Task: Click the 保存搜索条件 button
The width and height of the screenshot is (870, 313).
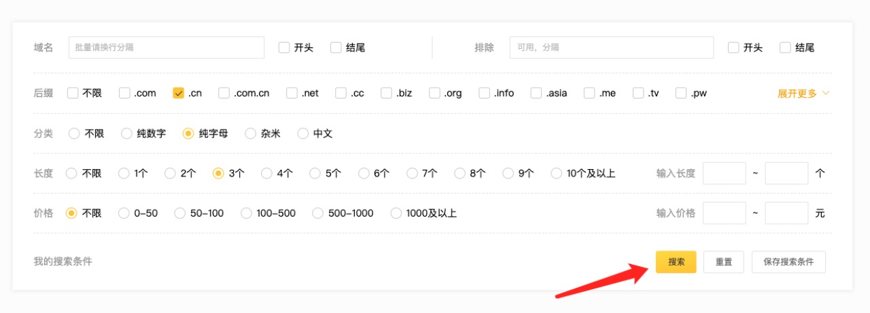Action: [788, 262]
